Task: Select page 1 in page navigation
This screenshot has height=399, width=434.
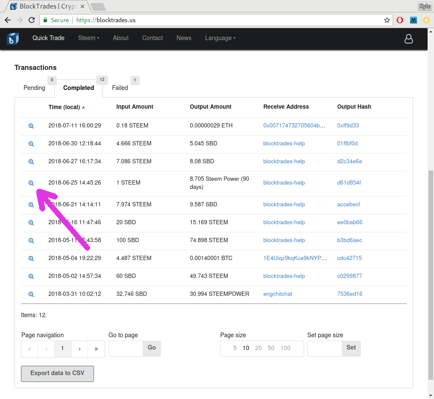Action: tap(63, 349)
